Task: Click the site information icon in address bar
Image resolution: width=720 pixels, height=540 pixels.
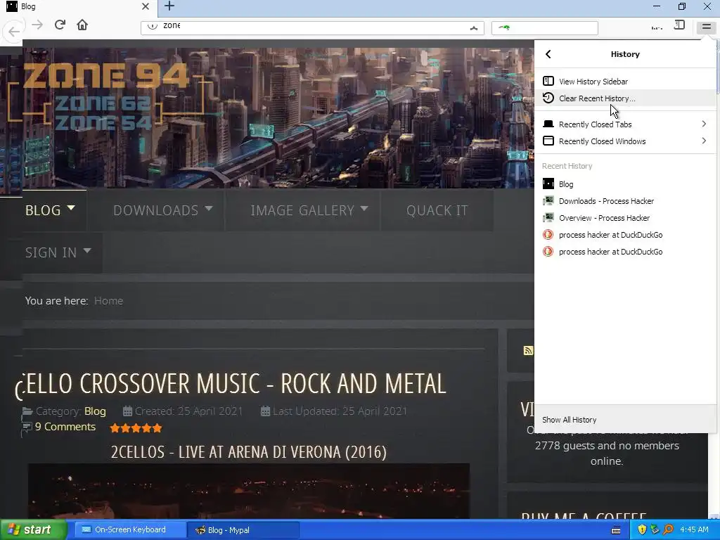Action: (152, 26)
